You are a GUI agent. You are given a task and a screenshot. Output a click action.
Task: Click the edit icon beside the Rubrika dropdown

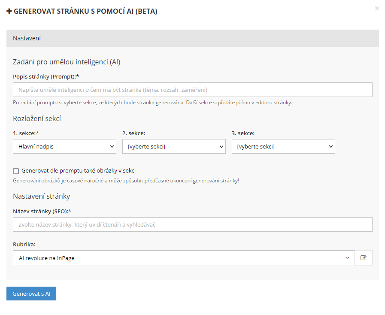point(364,258)
